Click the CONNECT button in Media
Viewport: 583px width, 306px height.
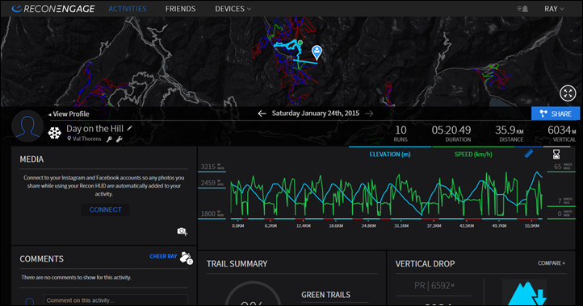tap(105, 209)
